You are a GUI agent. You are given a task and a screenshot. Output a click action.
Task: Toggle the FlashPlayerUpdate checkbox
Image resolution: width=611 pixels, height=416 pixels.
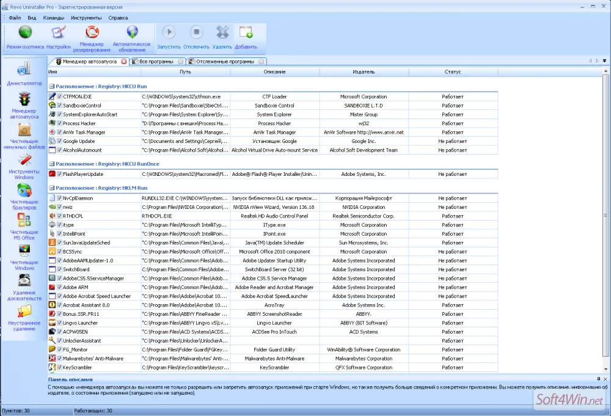59,174
